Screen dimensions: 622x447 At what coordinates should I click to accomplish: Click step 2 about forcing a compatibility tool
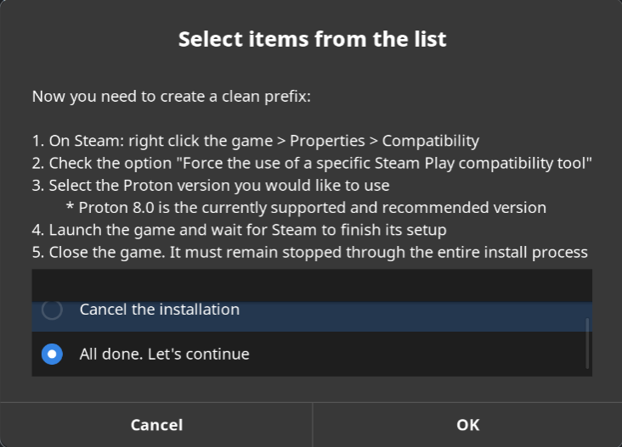coord(311,163)
